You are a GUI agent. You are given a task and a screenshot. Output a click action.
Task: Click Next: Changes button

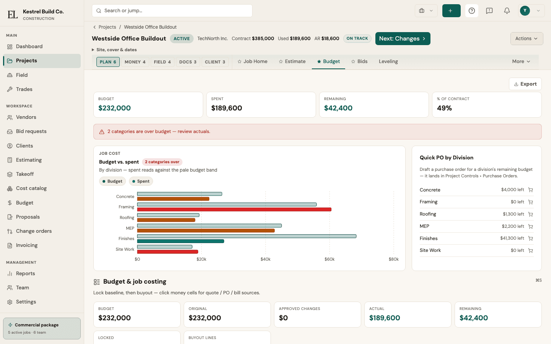coord(403,39)
